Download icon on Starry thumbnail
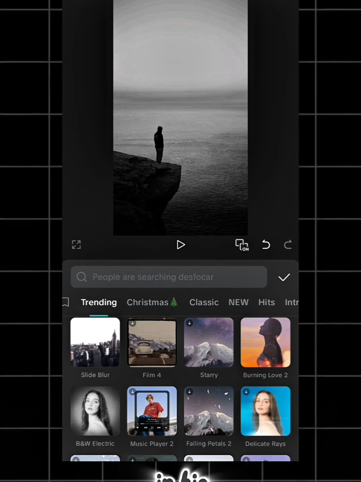Screen dimensions: 361x482 (x=189, y=323)
